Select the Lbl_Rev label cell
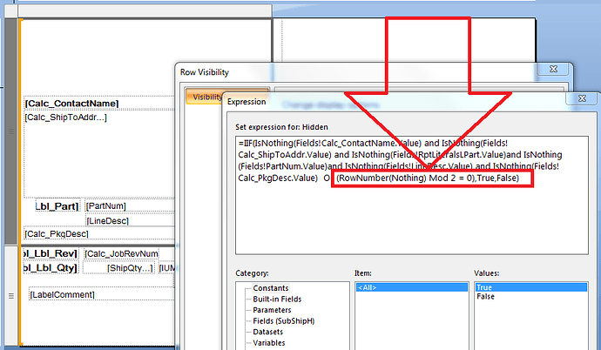Image resolution: width=601 pixels, height=350 pixels. point(51,253)
